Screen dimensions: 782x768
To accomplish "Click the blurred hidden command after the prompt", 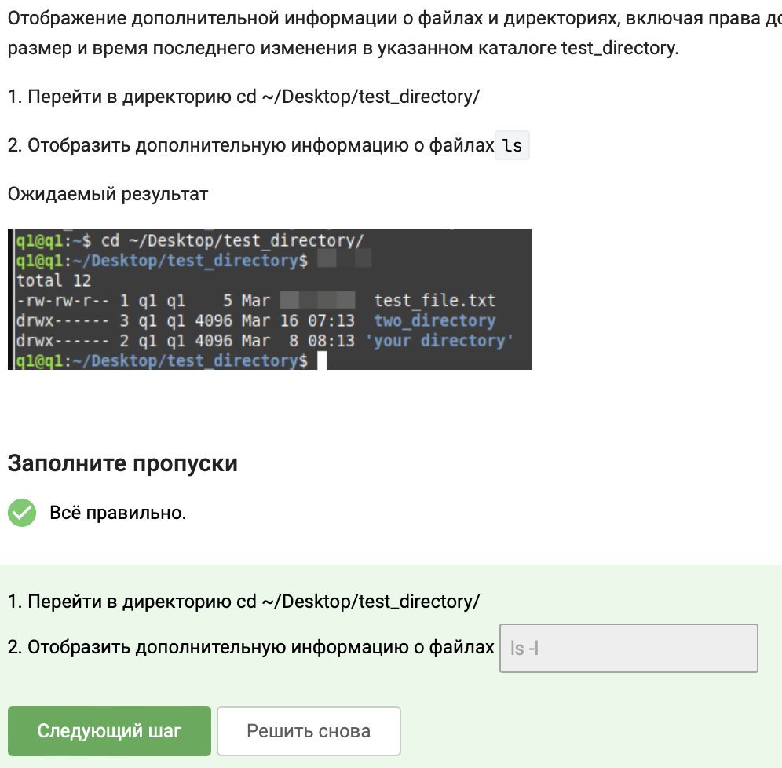I will pyautogui.click(x=345, y=261).
